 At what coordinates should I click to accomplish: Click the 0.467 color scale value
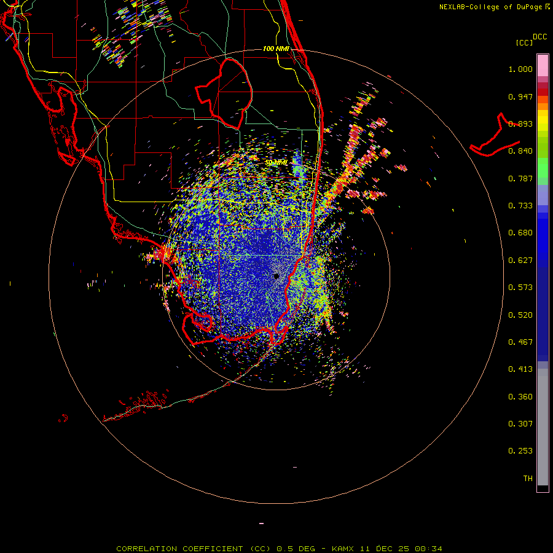click(x=520, y=342)
